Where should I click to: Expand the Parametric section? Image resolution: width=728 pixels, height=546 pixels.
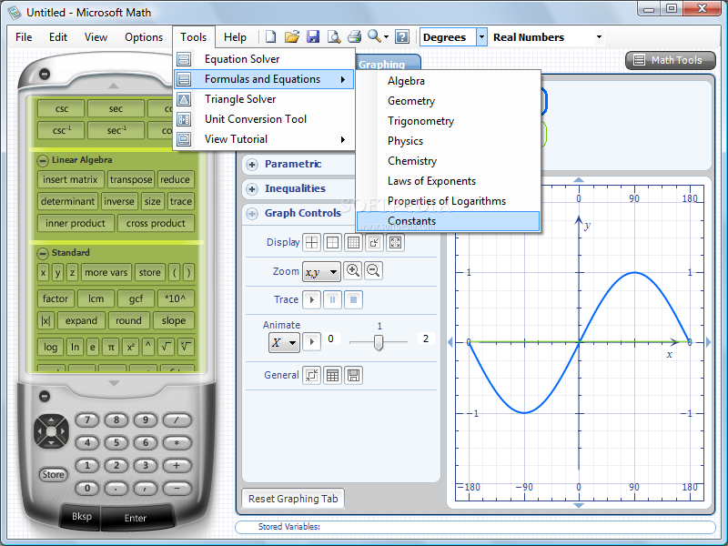click(x=252, y=165)
